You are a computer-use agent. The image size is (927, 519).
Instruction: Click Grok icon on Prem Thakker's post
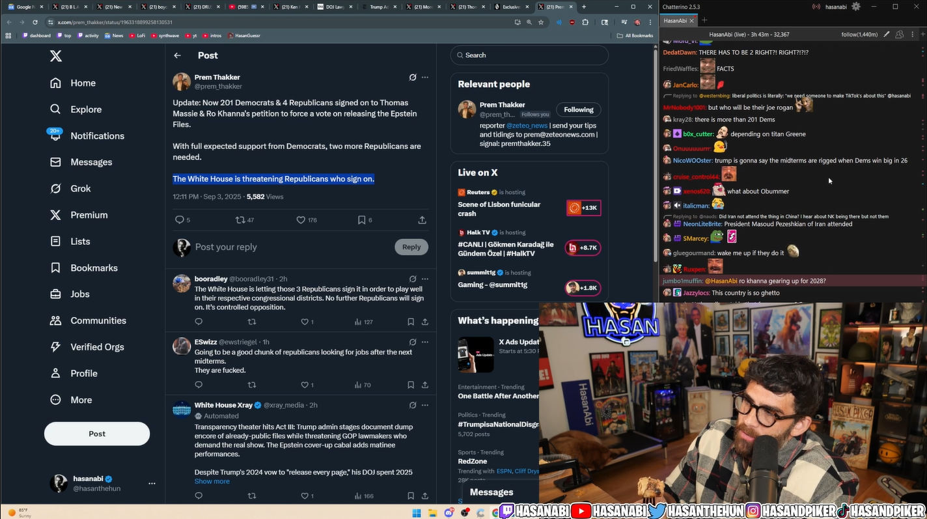tap(413, 77)
